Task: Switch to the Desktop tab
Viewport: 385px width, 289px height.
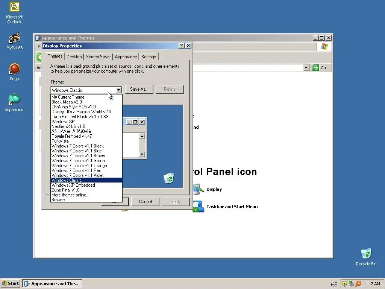Action: pyautogui.click(x=74, y=57)
